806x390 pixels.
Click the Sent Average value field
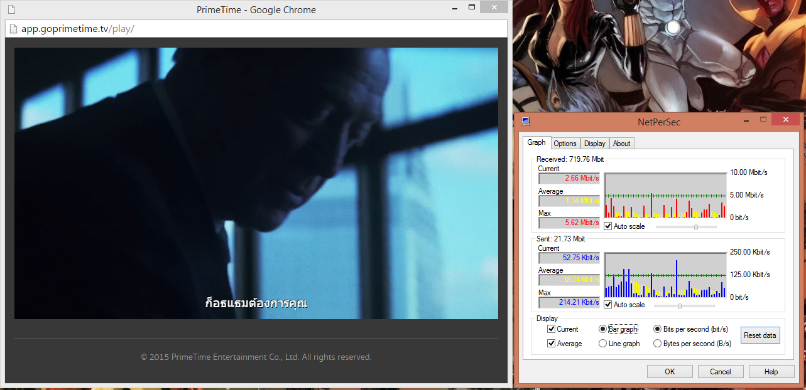pos(569,280)
